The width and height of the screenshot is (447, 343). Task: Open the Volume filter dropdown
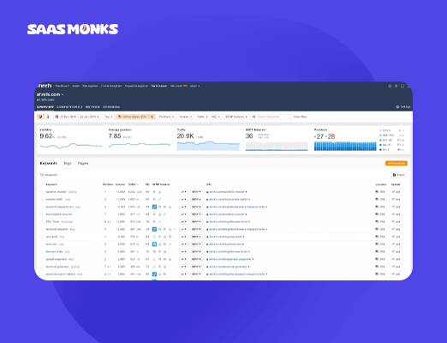pyautogui.click(x=185, y=117)
